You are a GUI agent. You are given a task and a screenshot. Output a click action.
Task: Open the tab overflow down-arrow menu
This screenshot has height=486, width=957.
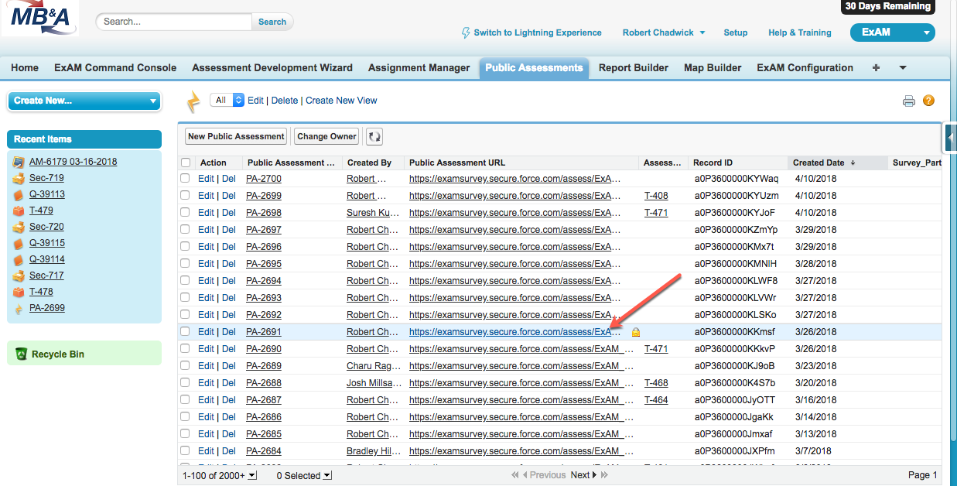point(903,68)
